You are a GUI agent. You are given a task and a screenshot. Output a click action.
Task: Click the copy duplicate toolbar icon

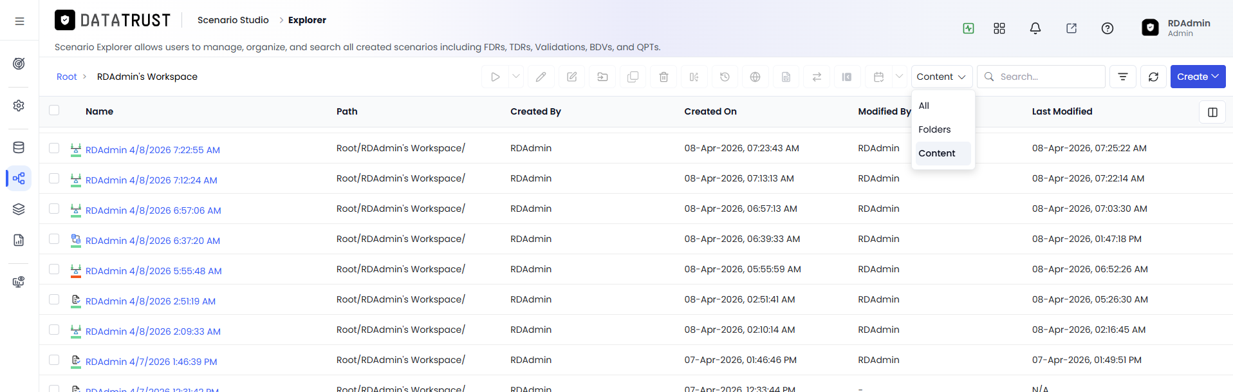(633, 77)
